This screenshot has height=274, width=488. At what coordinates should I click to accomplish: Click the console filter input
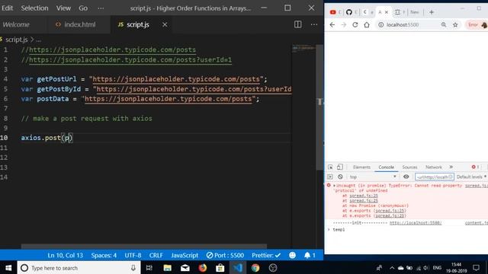point(434,177)
